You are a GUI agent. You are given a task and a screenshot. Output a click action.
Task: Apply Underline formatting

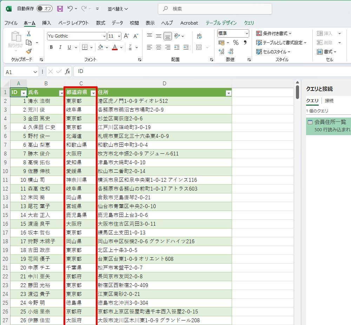(x=69, y=47)
